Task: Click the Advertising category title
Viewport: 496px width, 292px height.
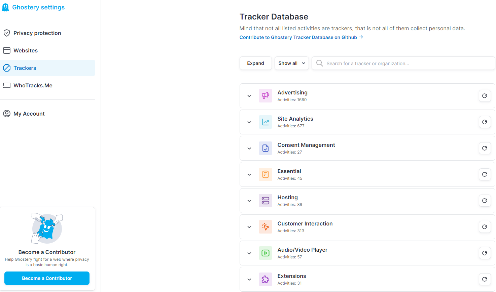Action: tap(292, 92)
